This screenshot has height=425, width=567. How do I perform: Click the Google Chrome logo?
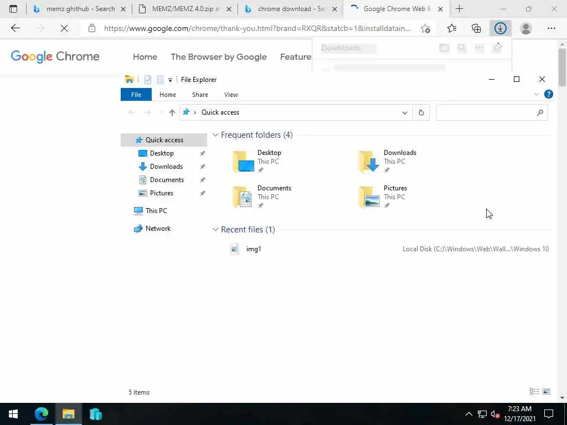(x=55, y=56)
